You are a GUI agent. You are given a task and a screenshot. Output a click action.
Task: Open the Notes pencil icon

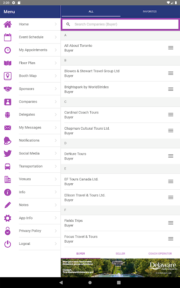8,205
